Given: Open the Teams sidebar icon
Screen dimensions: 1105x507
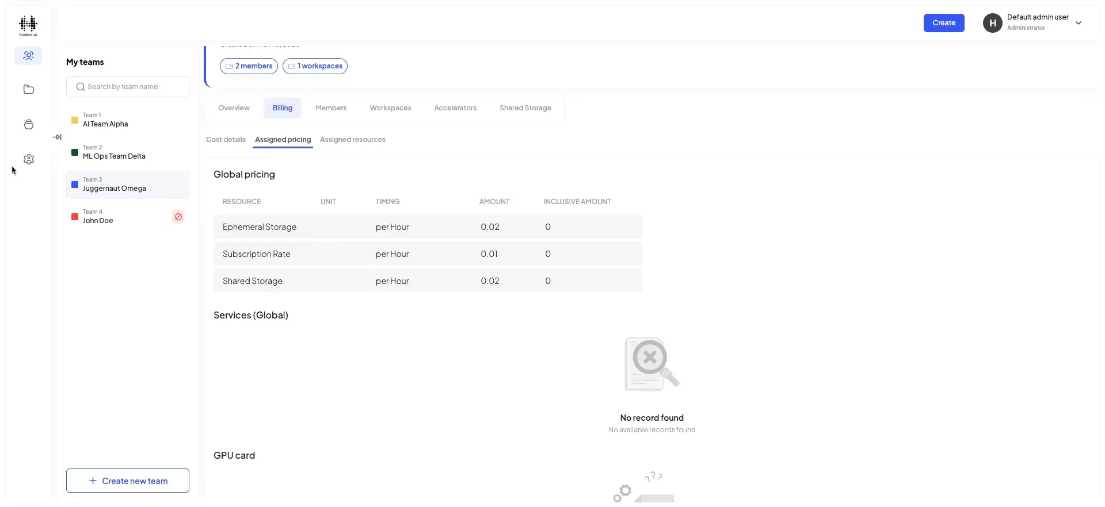Looking at the screenshot, I should pyautogui.click(x=28, y=56).
